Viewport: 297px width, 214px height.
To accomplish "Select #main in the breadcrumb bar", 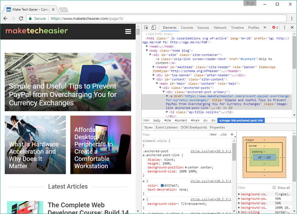I will pyautogui.click(x=195, y=121).
